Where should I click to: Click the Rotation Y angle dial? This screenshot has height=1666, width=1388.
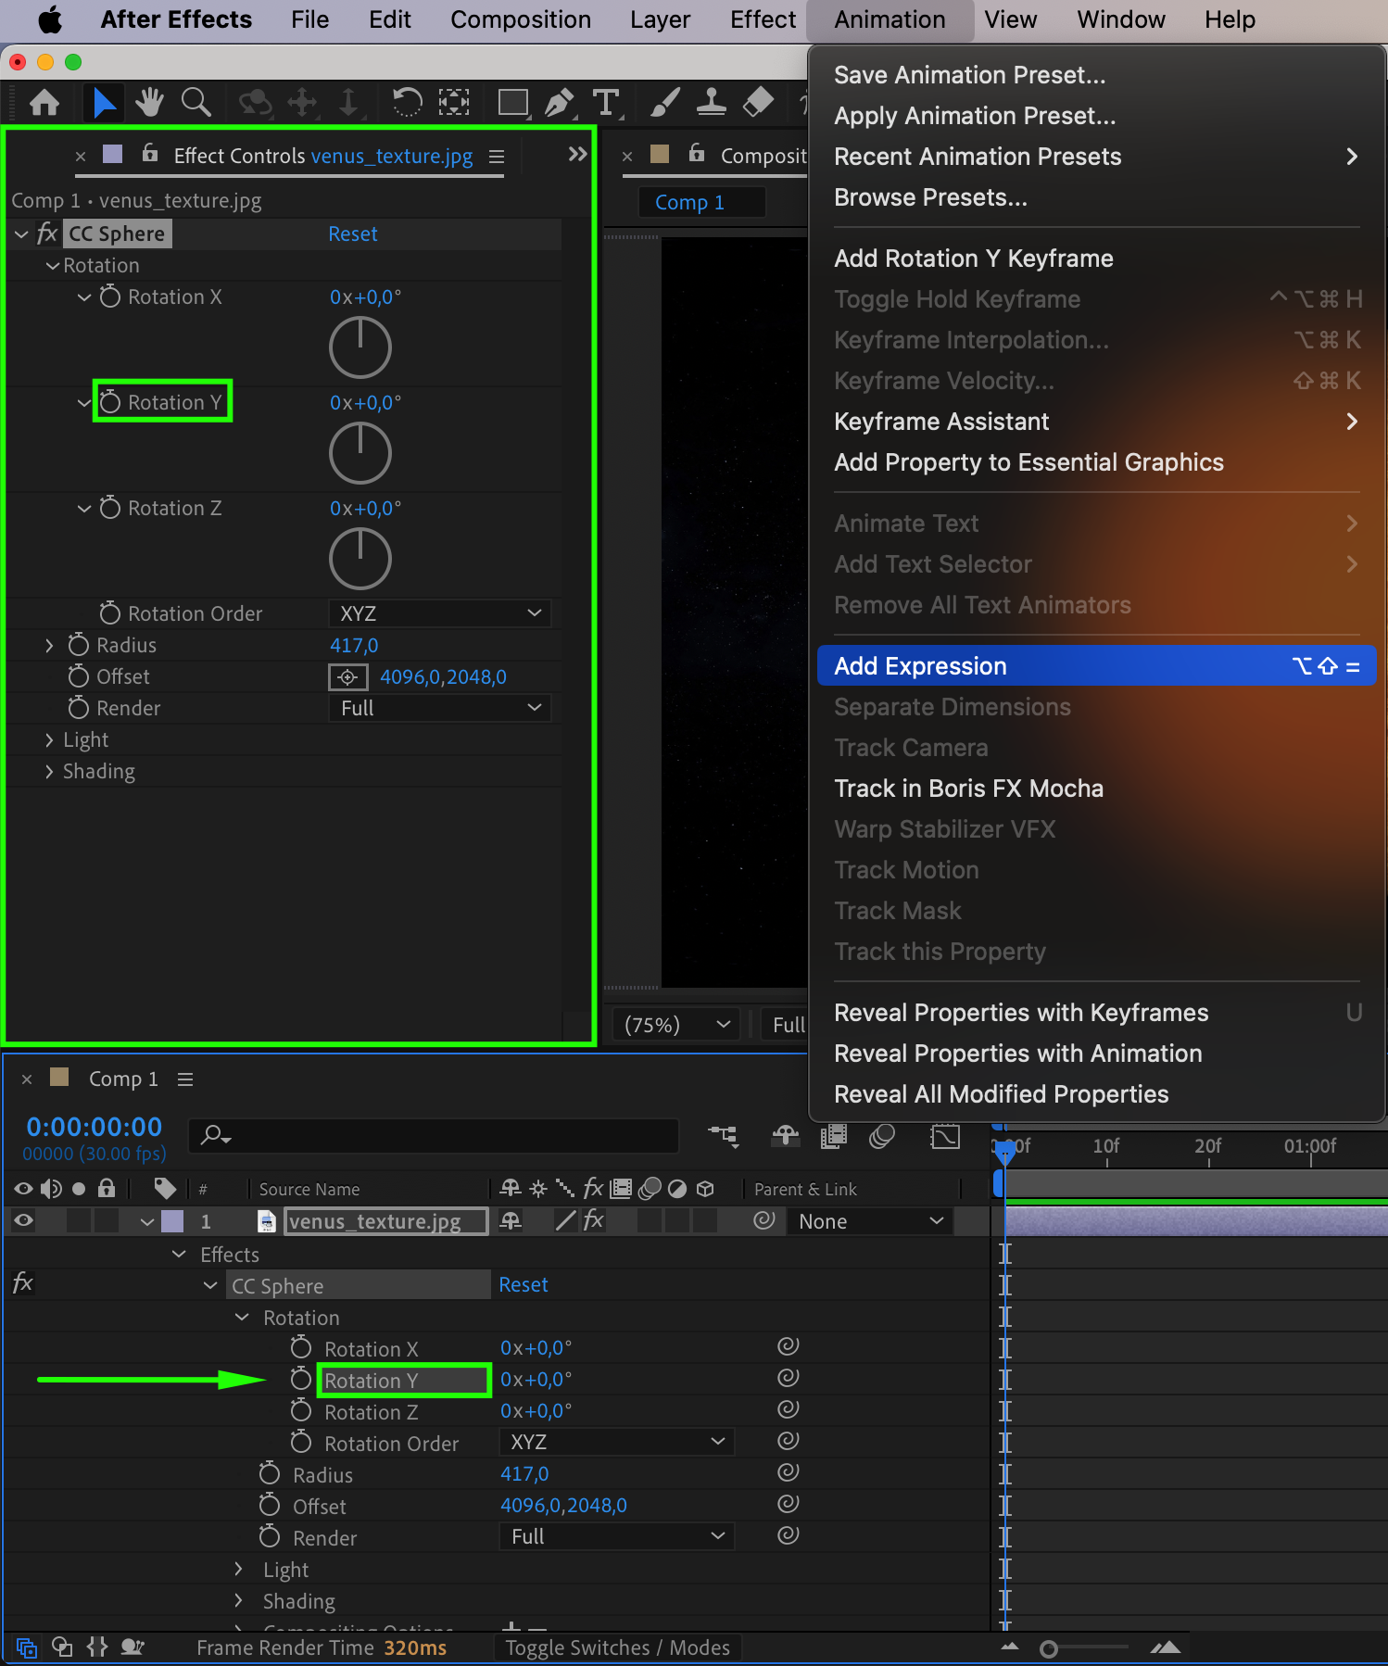360,453
